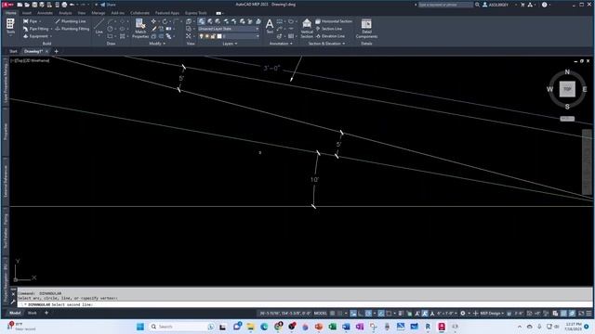Open the Help question mark icon
The image size is (595, 334).
[545, 5]
